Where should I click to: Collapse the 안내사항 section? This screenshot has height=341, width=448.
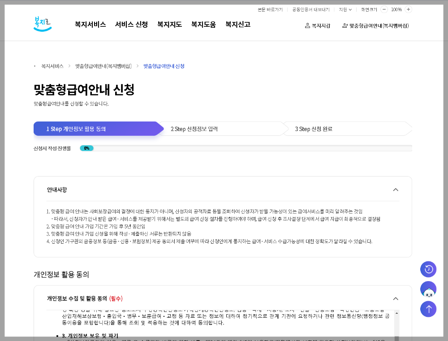[x=396, y=189]
